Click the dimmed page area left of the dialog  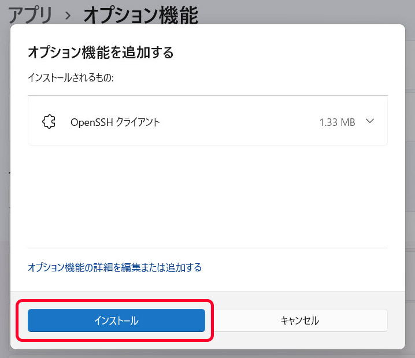[x=5, y=185]
